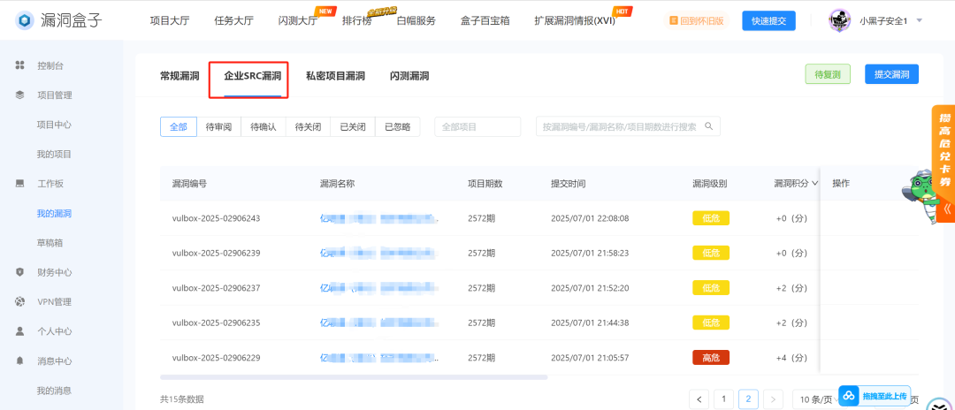955x410 pixels.
Task: Open 项目中心 in sidebar
Action: coord(54,124)
